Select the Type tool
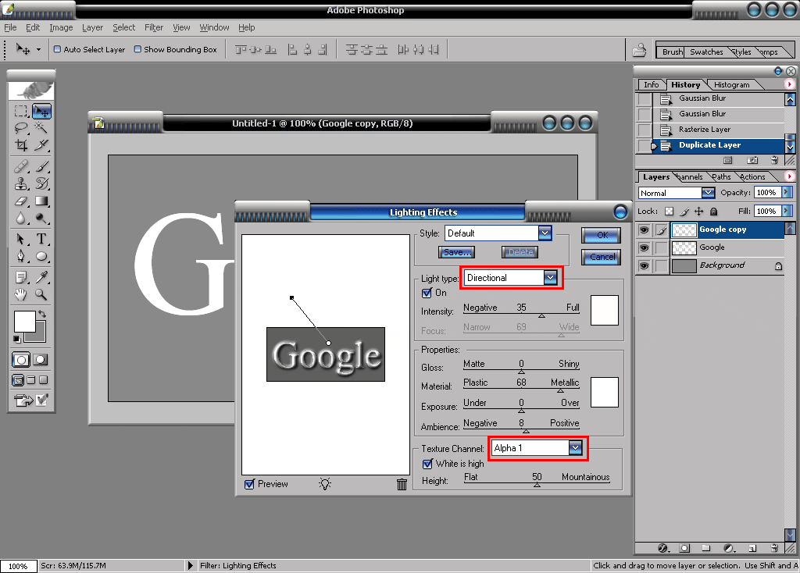Viewport: 800px width, 573px height. (41, 239)
